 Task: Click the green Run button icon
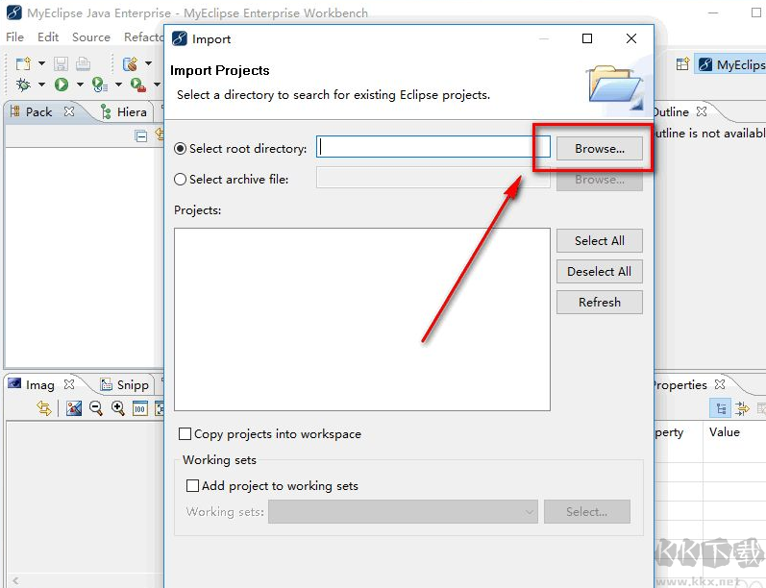coord(62,85)
